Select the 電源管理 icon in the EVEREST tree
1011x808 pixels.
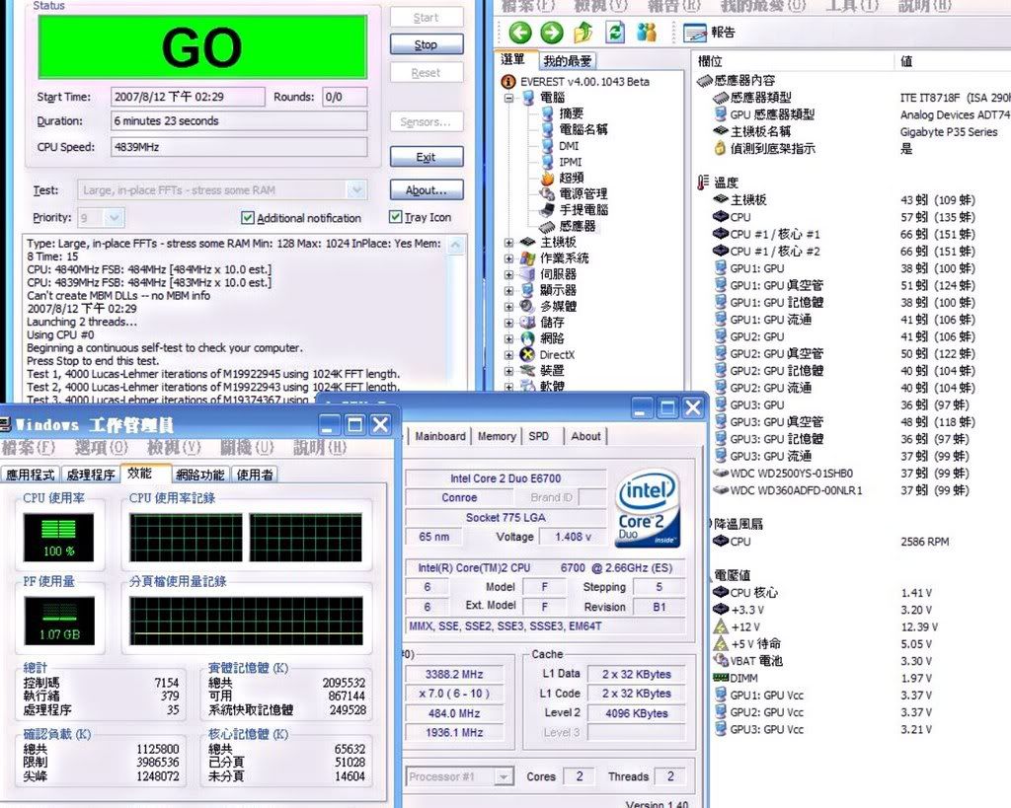(547, 193)
